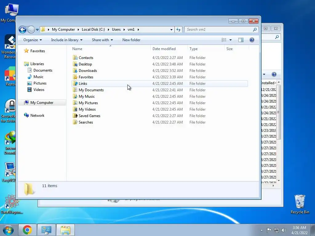This screenshot has height=236, width=315.
Task: Select the Contacts folder icon
Action: pos(75,57)
